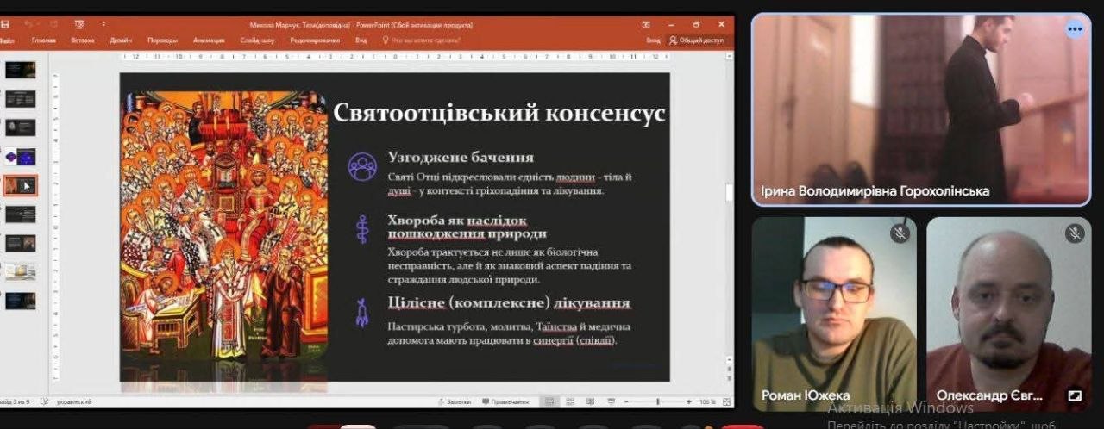This screenshot has width=1104, height=429.
Task: Click the name label 'Олександр Євг...'
Action: [x=989, y=395]
